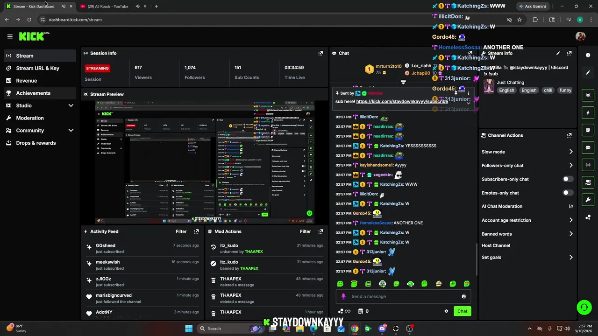This screenshot has width=598, height=336.
Task: Open Set goals options arrow
Action: pos(571,257)
